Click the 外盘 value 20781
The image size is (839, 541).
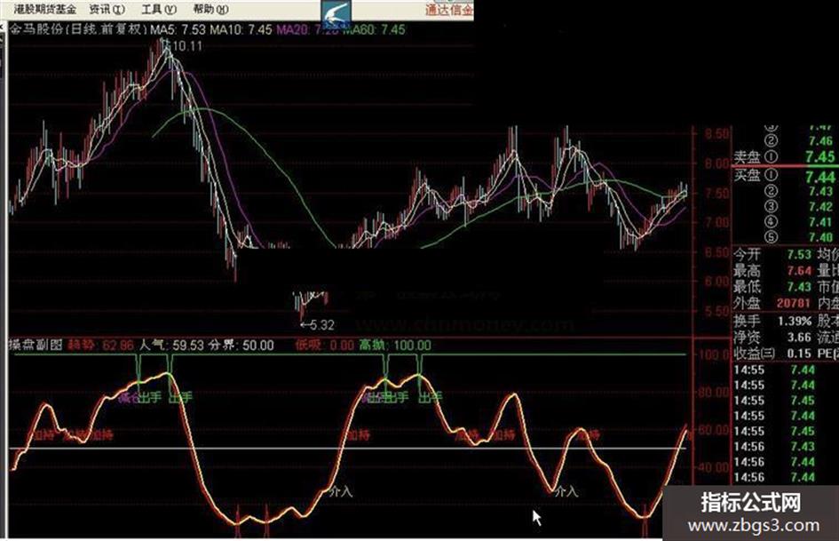click(x=793, y=303)
